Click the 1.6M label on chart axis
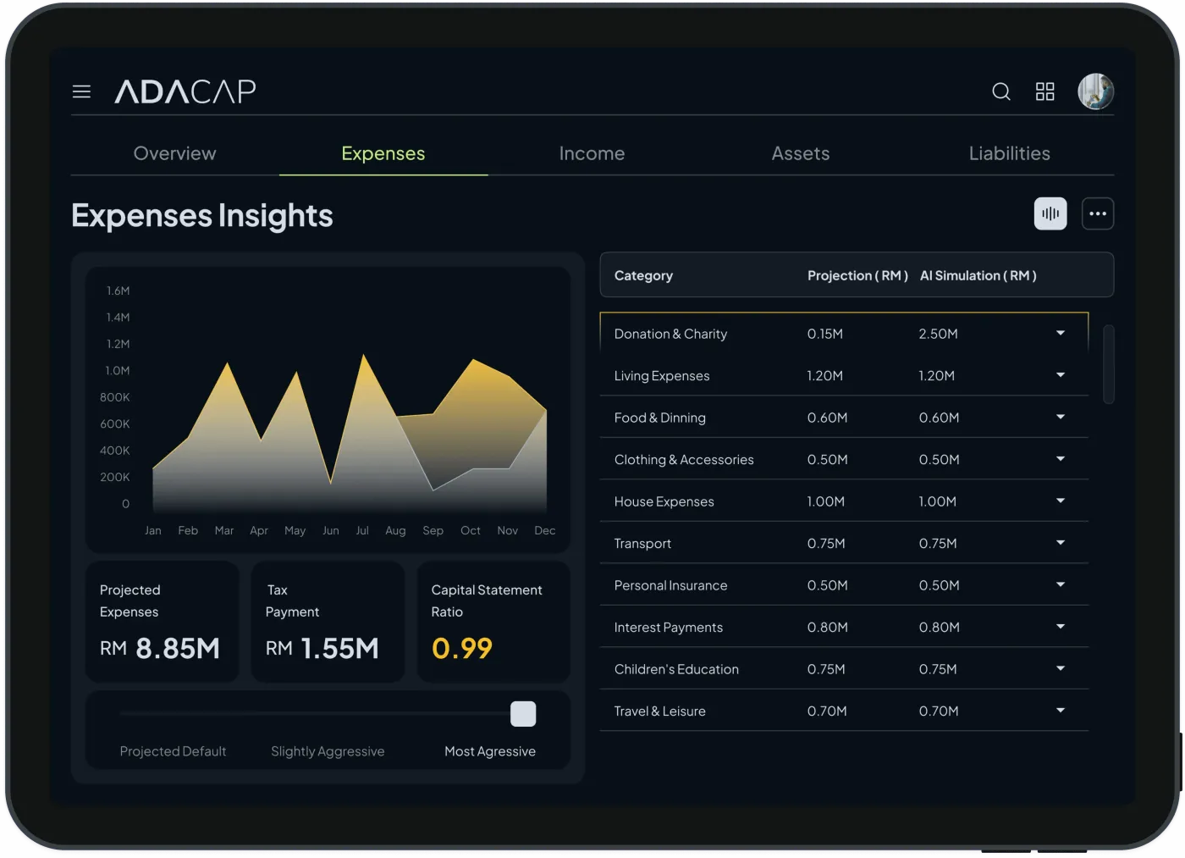Screen dimensions: 1185x858 [x=118, y=291]
